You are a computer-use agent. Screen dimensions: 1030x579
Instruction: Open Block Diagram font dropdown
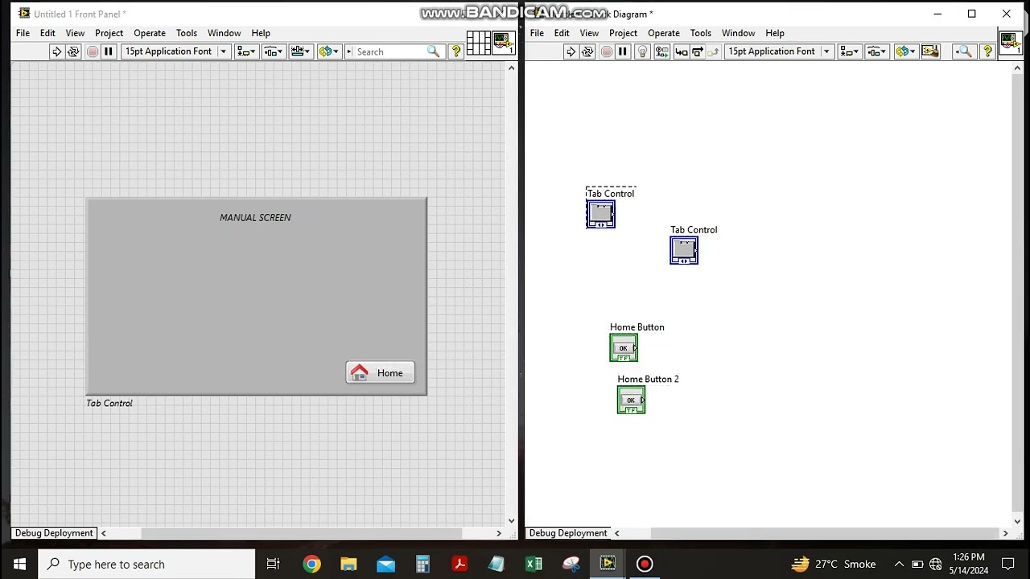tap(778, 51)
